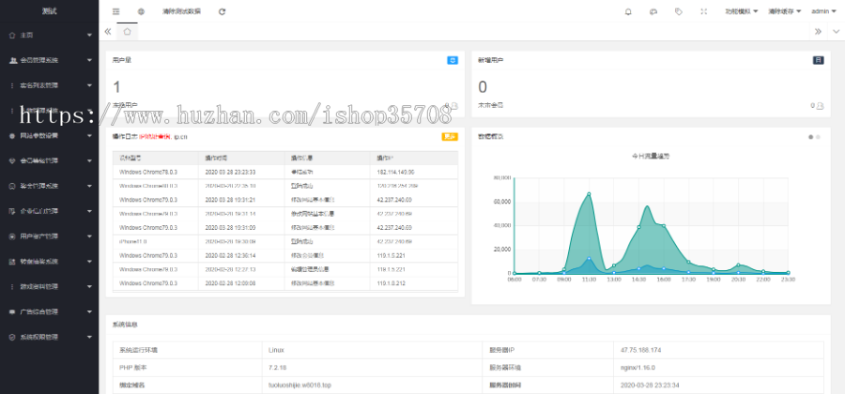Click the 系统权限管理 shield icon in sidebar

[12, 337]
